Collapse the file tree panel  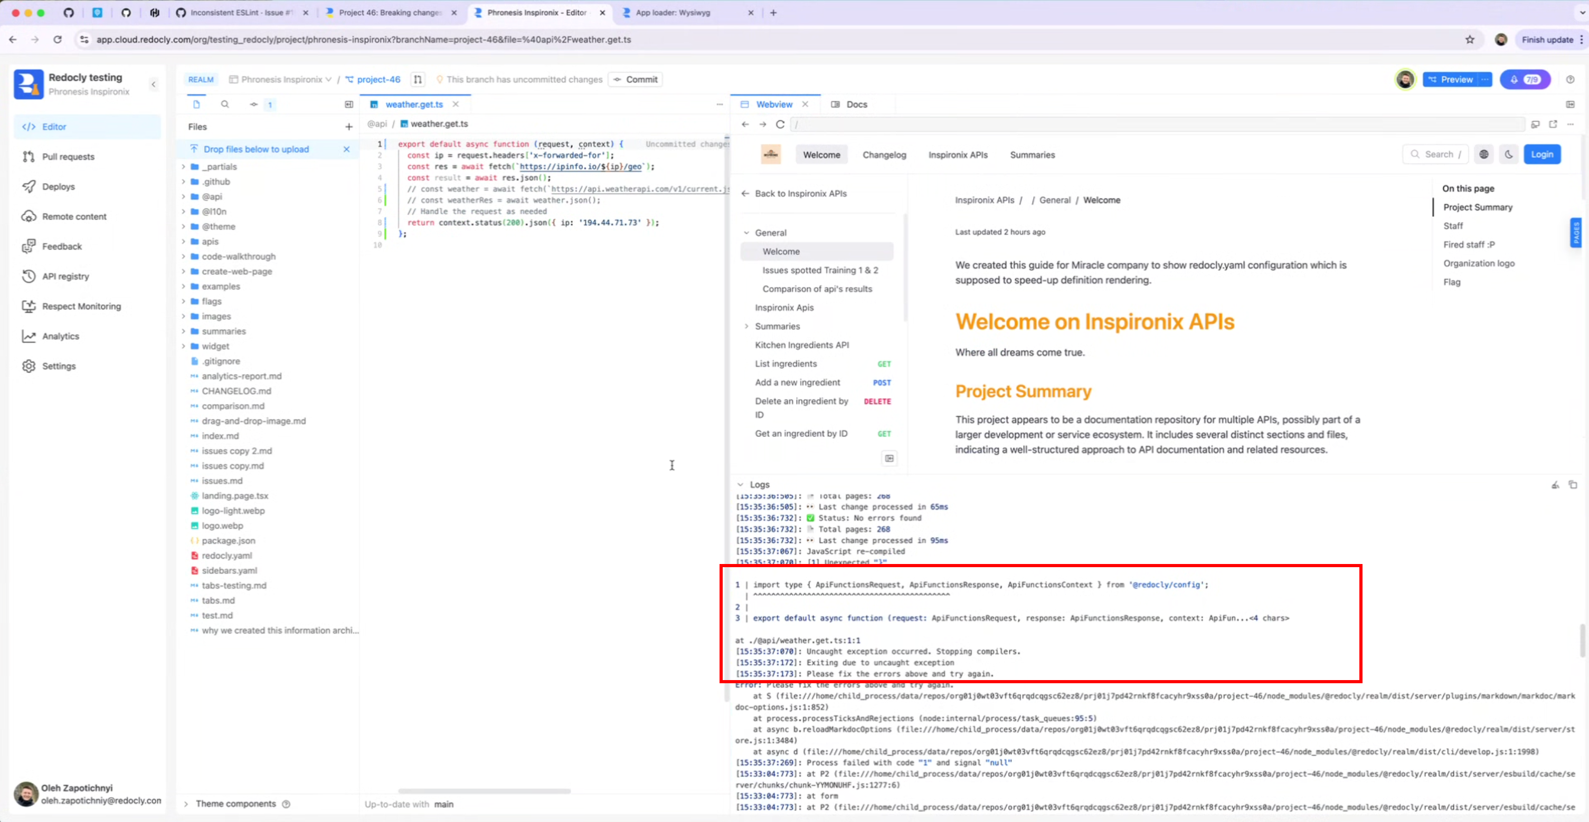[348, 104]
